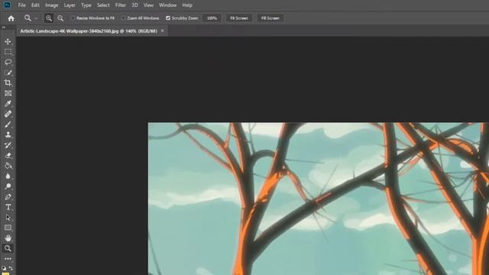
Task: Open the Type menu
Action: (x=86, y=5)
